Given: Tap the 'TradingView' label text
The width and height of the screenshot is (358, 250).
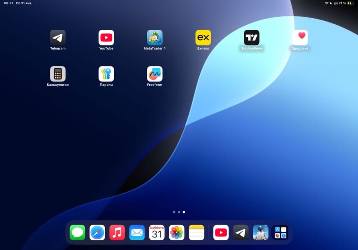Looking at the screenshot, I should click(x=251, y=48).
